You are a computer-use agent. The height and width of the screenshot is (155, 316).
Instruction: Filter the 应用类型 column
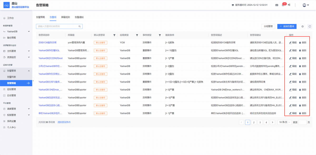137,35
